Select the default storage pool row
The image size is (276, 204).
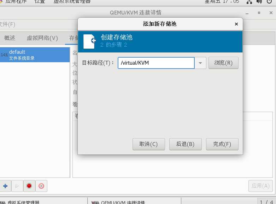[x=35, y=55]
